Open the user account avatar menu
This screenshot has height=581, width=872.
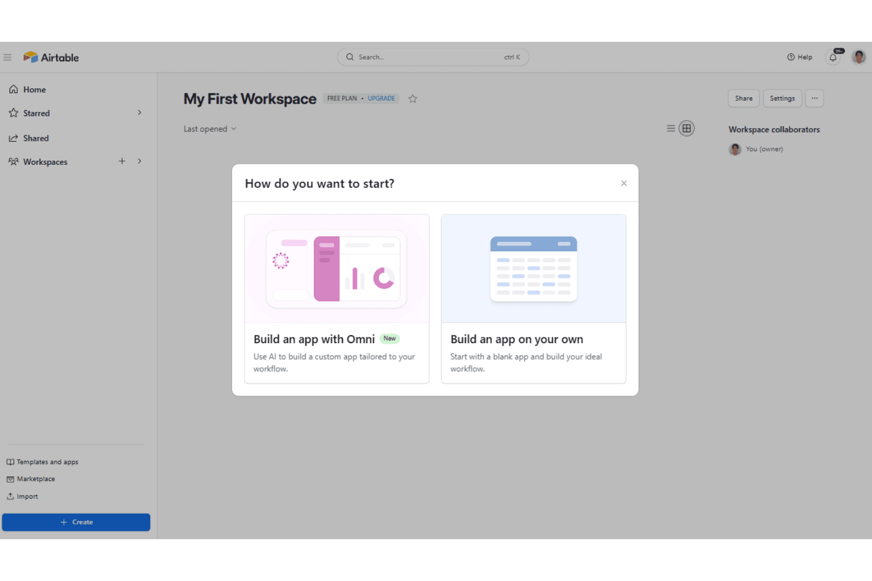click(x=859, y=57)
